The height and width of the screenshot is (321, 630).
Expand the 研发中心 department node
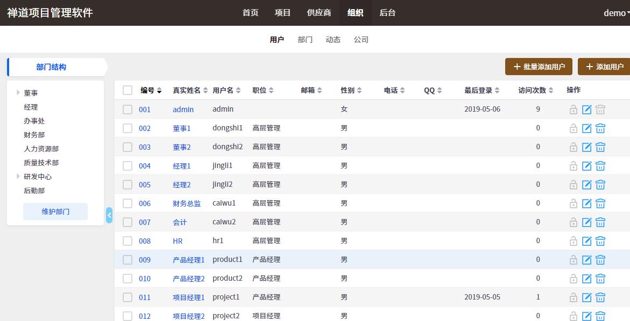pyautogui.click(x=18, y=177)
